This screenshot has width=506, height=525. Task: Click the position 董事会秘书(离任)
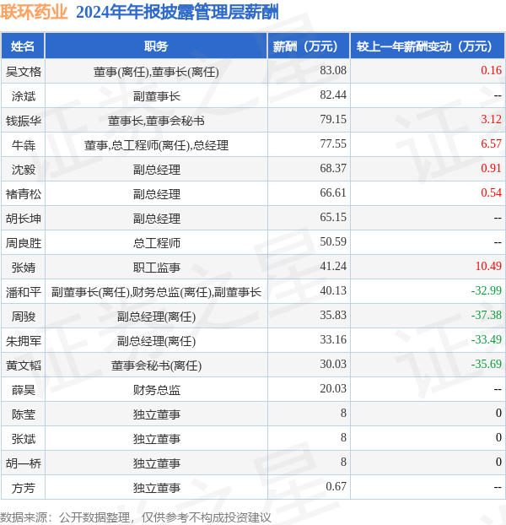click(x=156, y=365)
